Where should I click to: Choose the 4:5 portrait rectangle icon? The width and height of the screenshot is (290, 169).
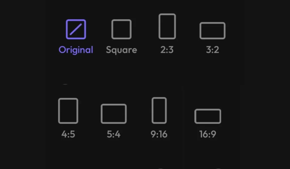[68, 111]
